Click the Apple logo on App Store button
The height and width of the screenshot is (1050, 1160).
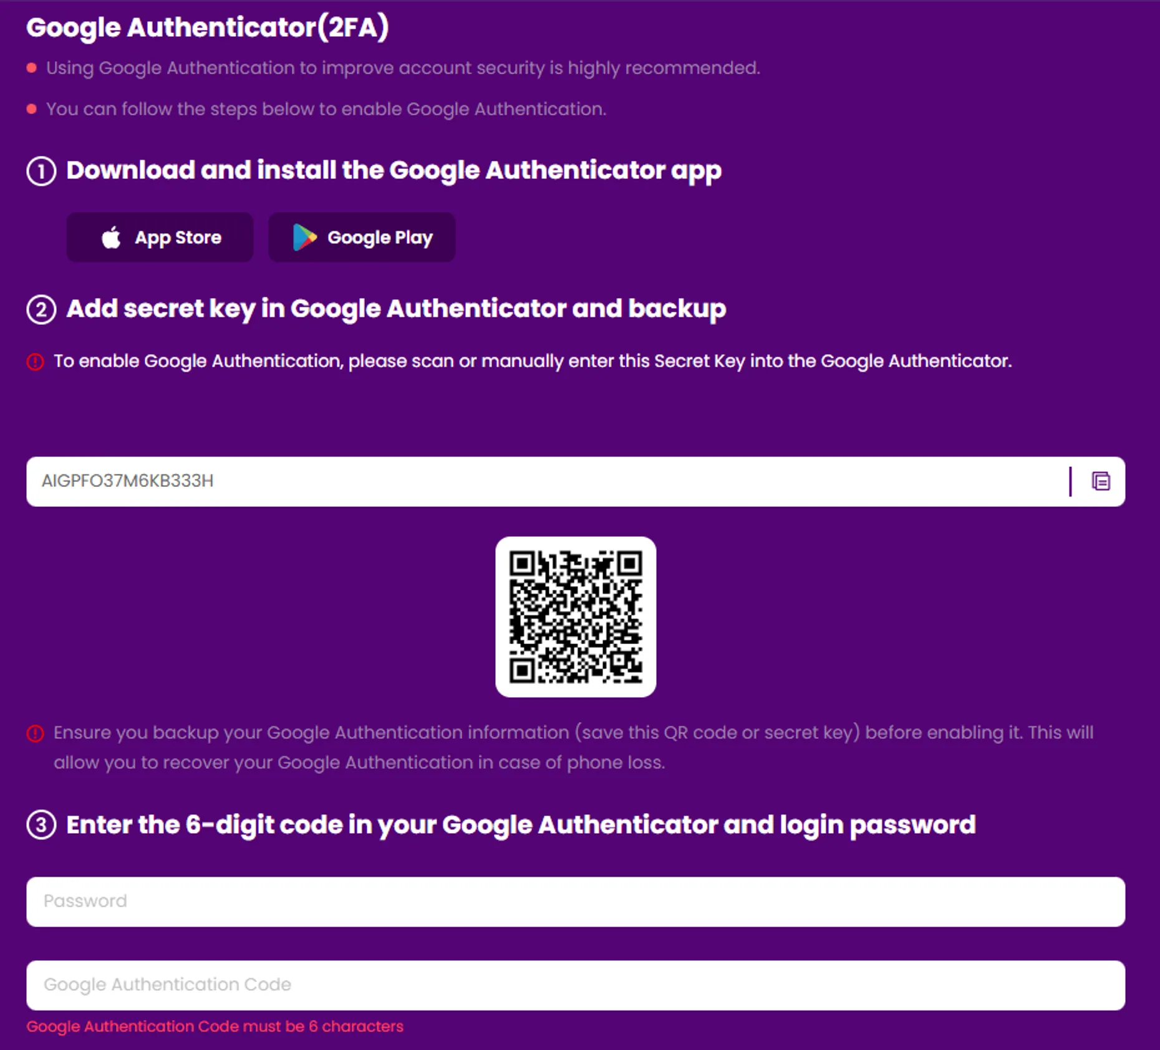(x=111, y=238)
